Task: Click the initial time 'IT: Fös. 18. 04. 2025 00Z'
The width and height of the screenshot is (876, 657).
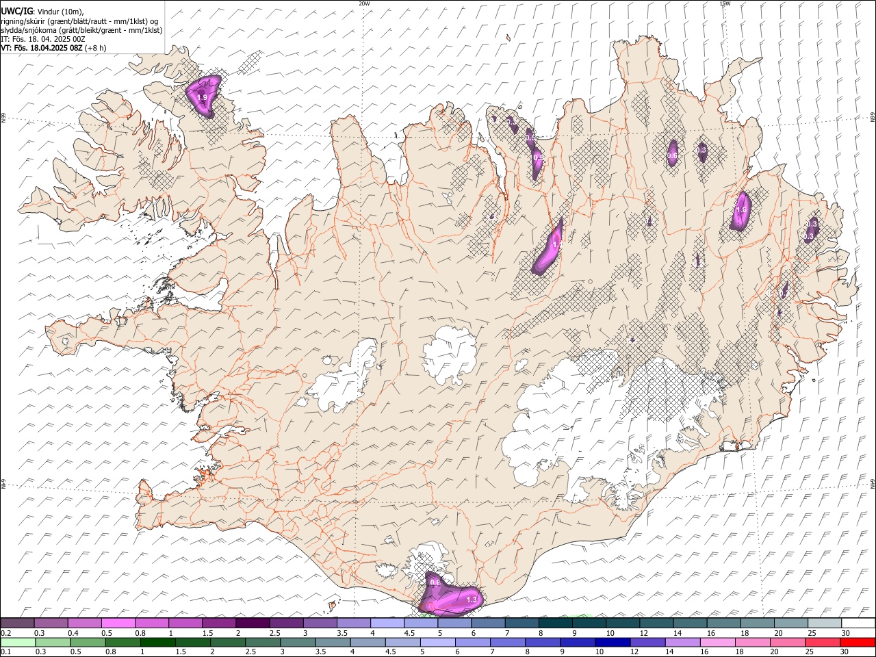Action: pos(43,39)
